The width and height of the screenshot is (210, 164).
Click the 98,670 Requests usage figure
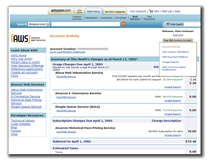pos(173,97)
